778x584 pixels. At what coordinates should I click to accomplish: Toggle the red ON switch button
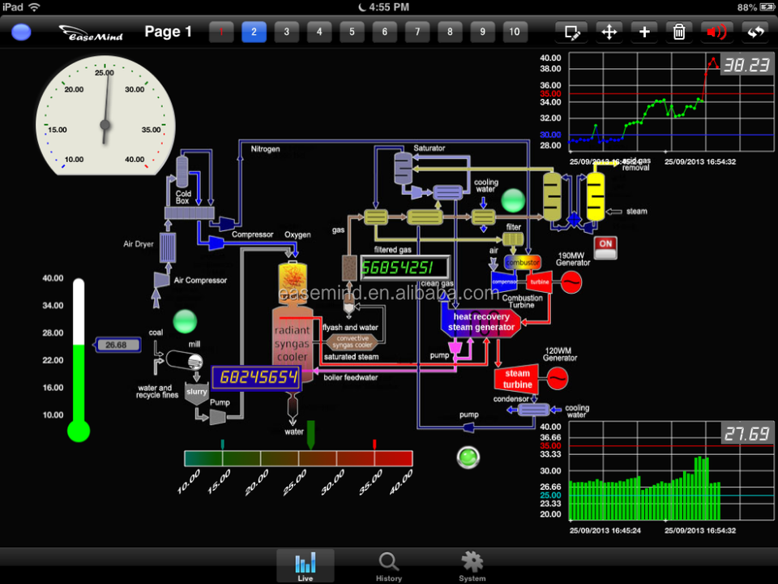click(605, 243)
